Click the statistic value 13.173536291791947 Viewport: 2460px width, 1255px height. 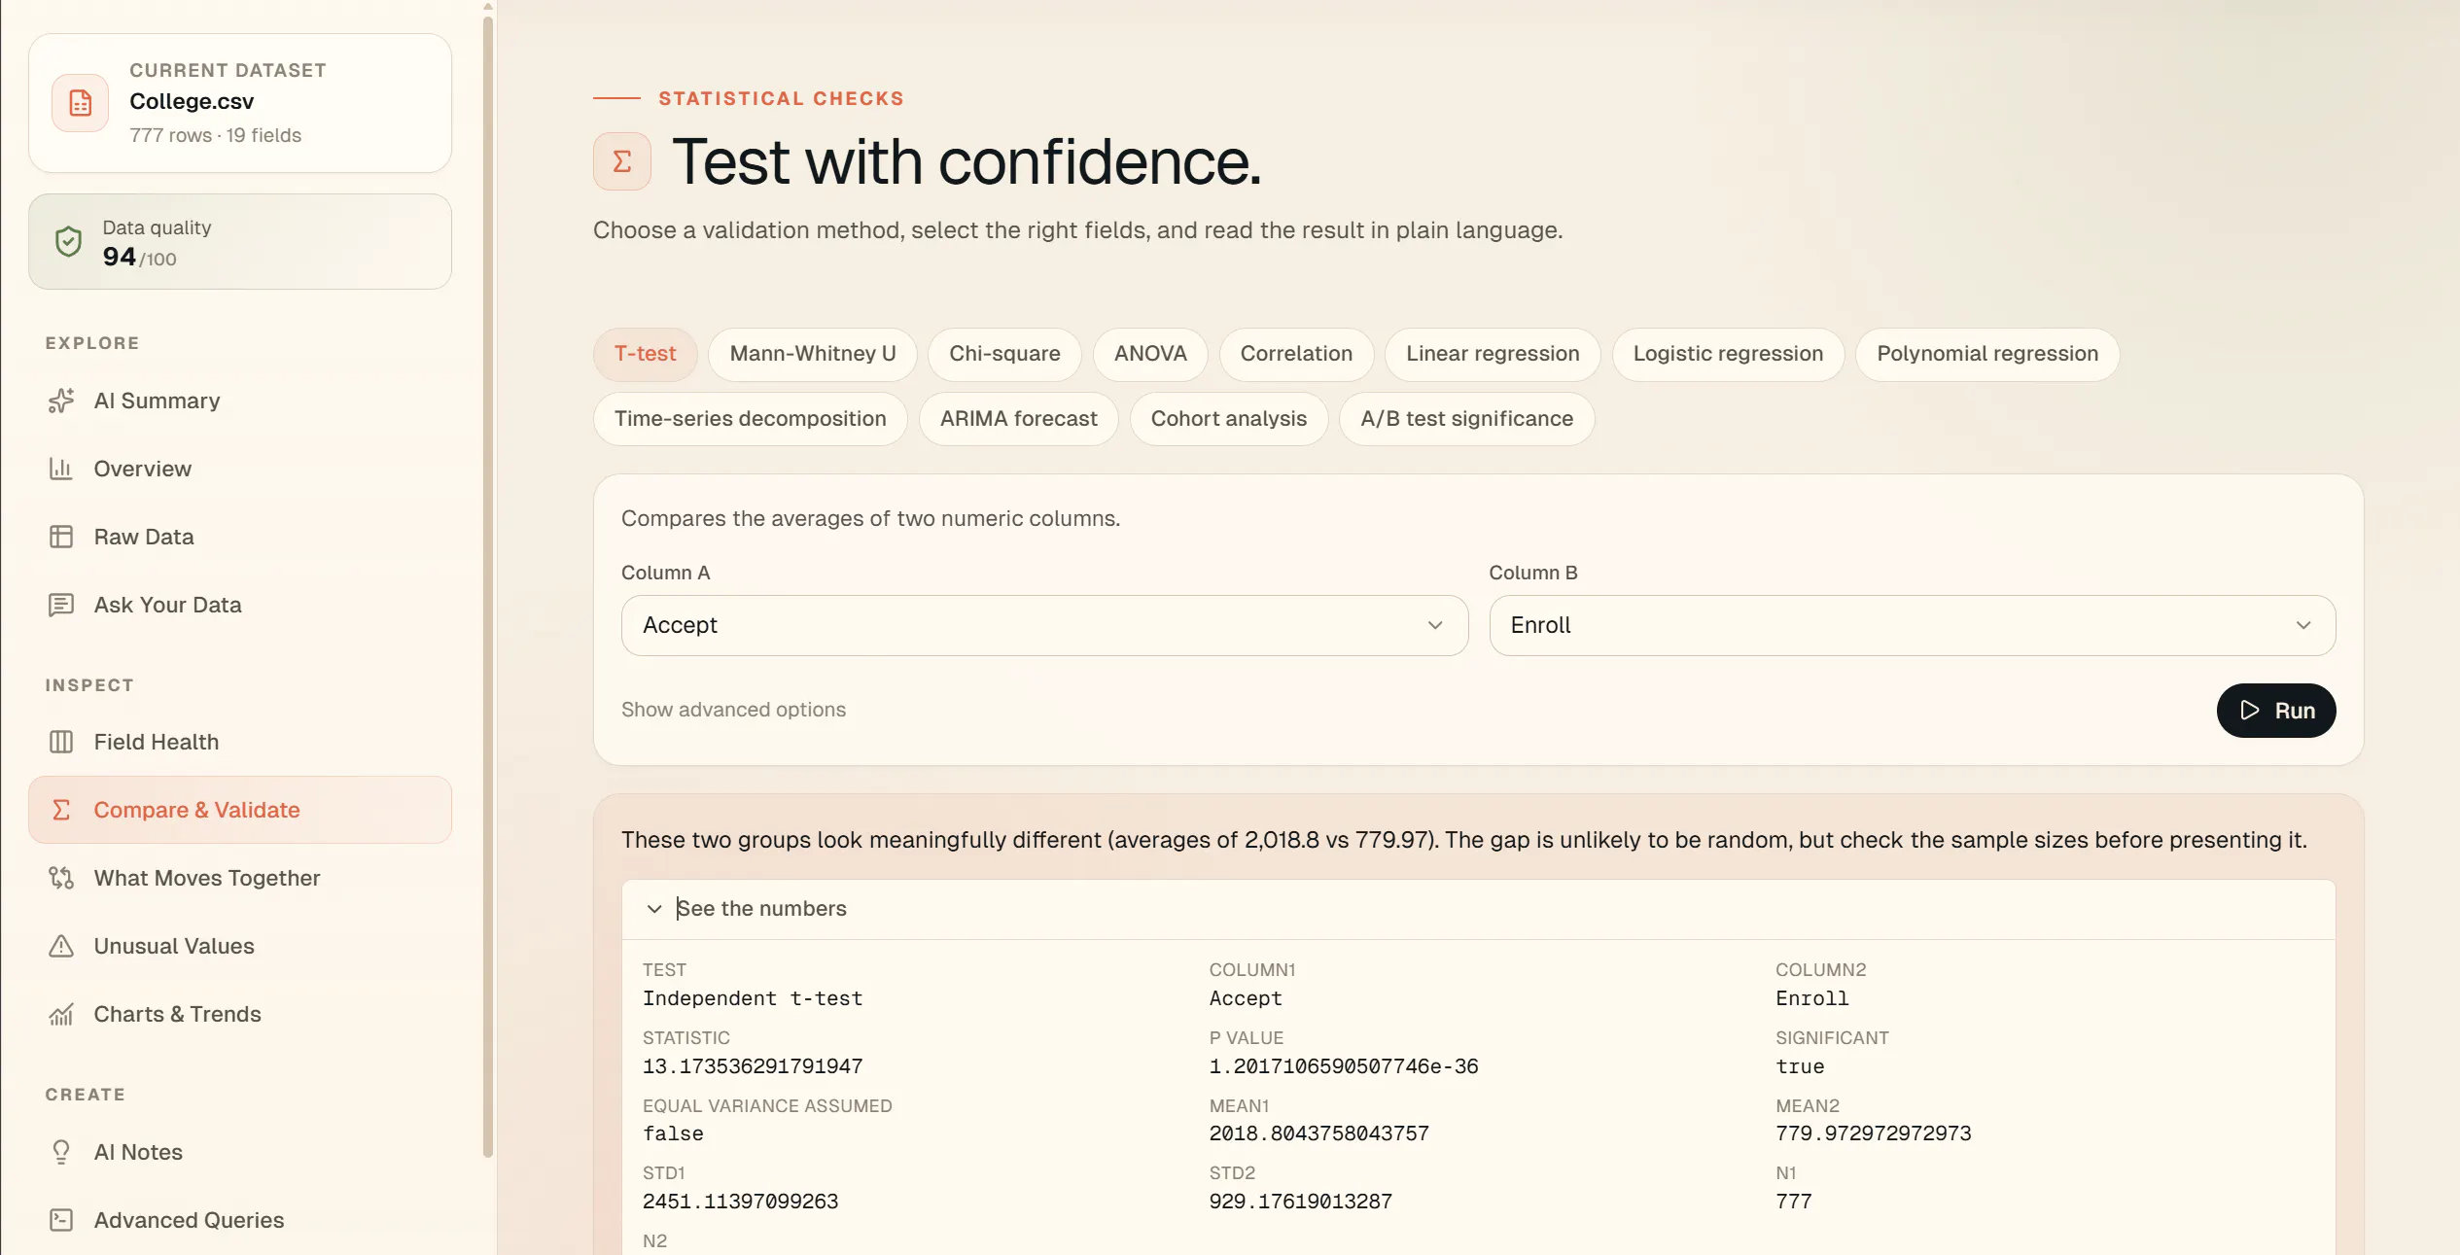click(753, 1066)
